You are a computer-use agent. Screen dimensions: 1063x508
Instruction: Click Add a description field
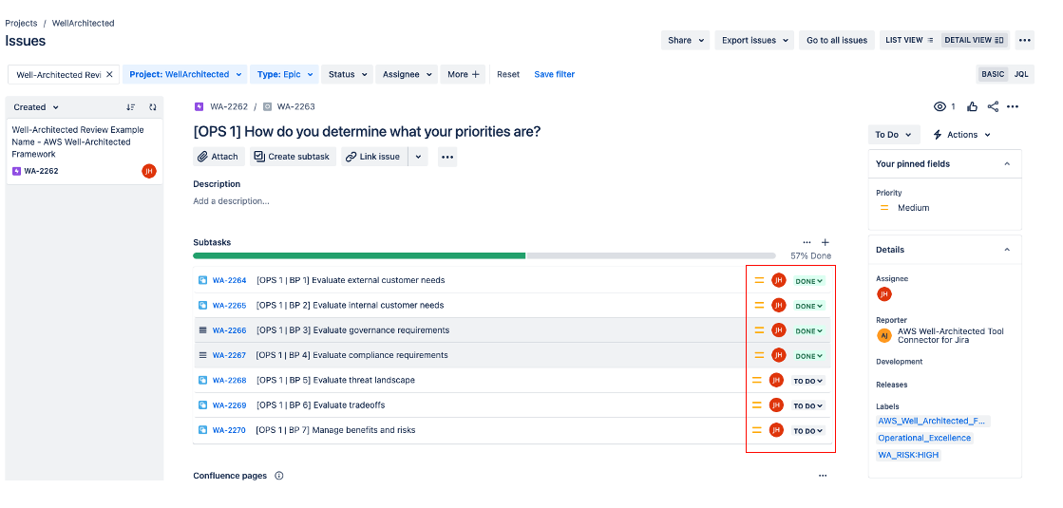tap(231, 201)
